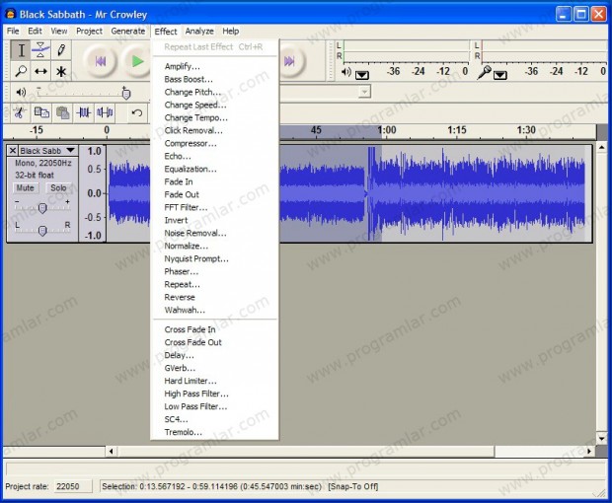Open the Analyze menu

pyautogui.click(x=199, y=32)
